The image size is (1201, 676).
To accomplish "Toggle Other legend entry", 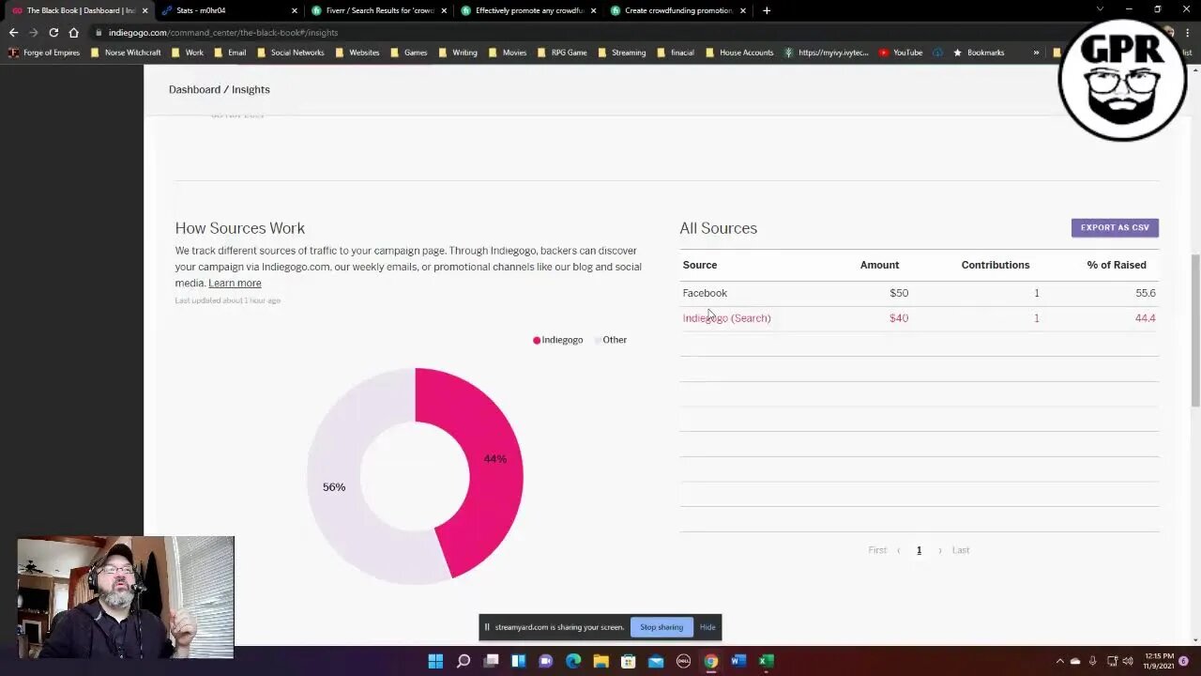I will pyautogui.click(x=610, y=340).
